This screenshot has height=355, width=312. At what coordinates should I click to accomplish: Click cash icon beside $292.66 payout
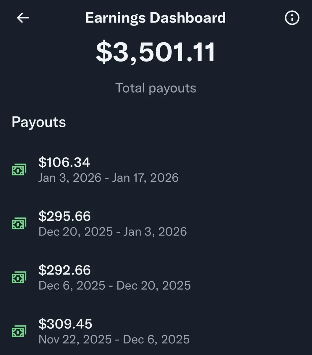click(x=19, y=277)
